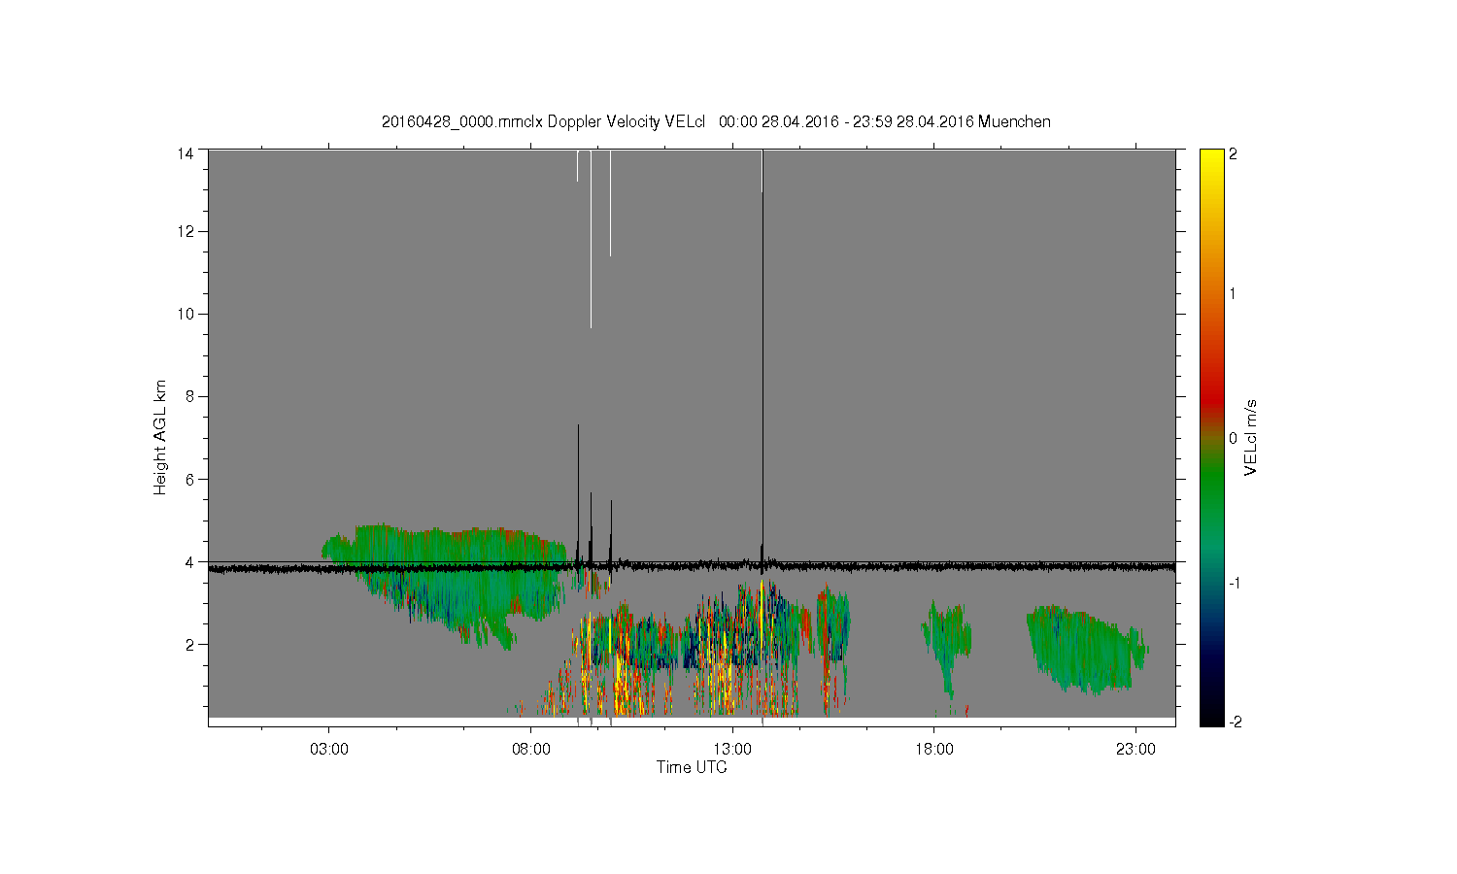The image size is (1457, 874).
Task: Click the plot title starting with 20160428_0000.mmclx
Action: 716,121
